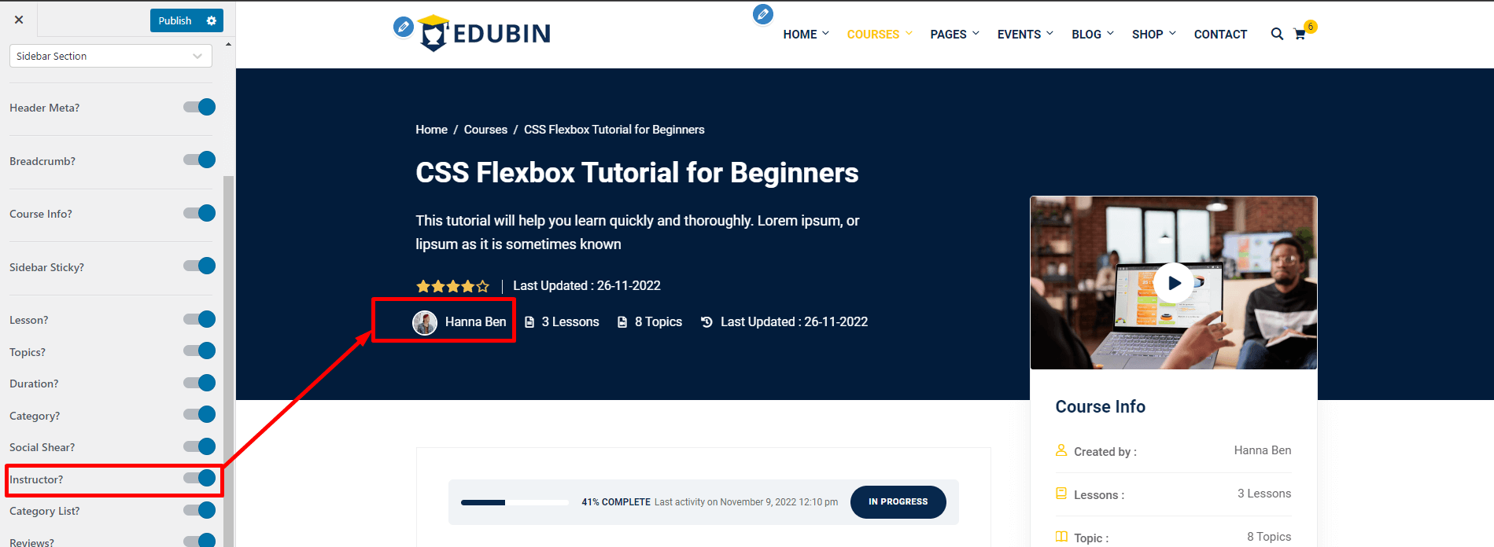Open the shopping cart icon
Screen dimensions: 1494x547
[1300, 35]
